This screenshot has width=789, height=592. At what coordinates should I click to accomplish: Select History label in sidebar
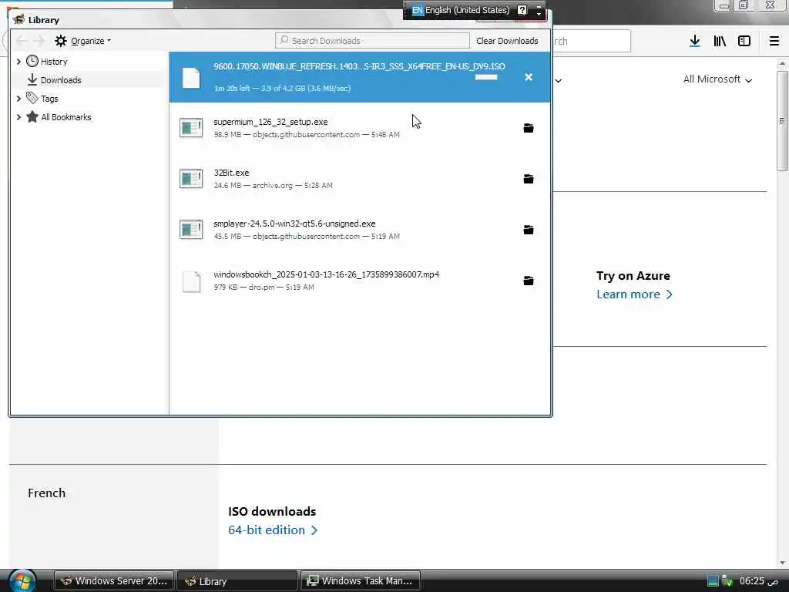(x=54, y=62)
